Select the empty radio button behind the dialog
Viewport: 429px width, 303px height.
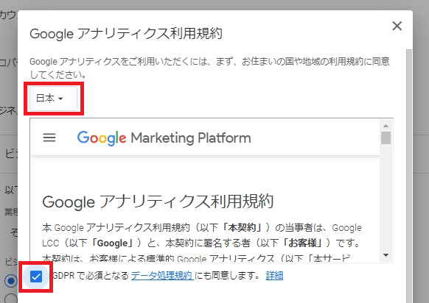[10, 299]
